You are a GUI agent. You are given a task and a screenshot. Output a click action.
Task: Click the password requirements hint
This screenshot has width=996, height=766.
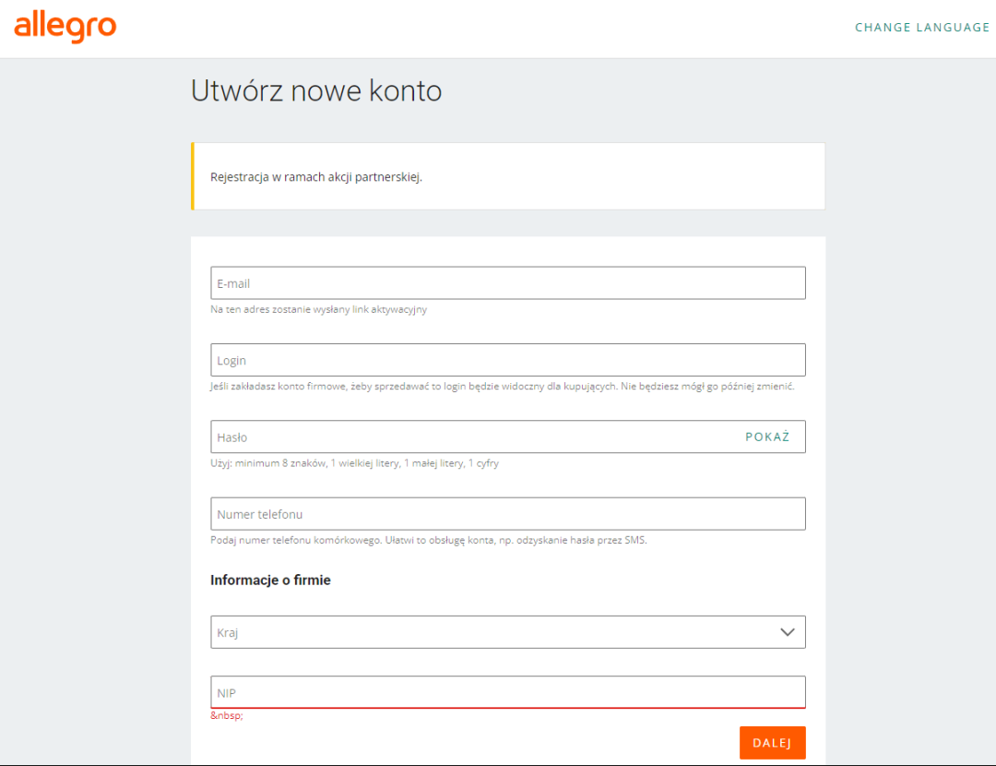[354, 463]
